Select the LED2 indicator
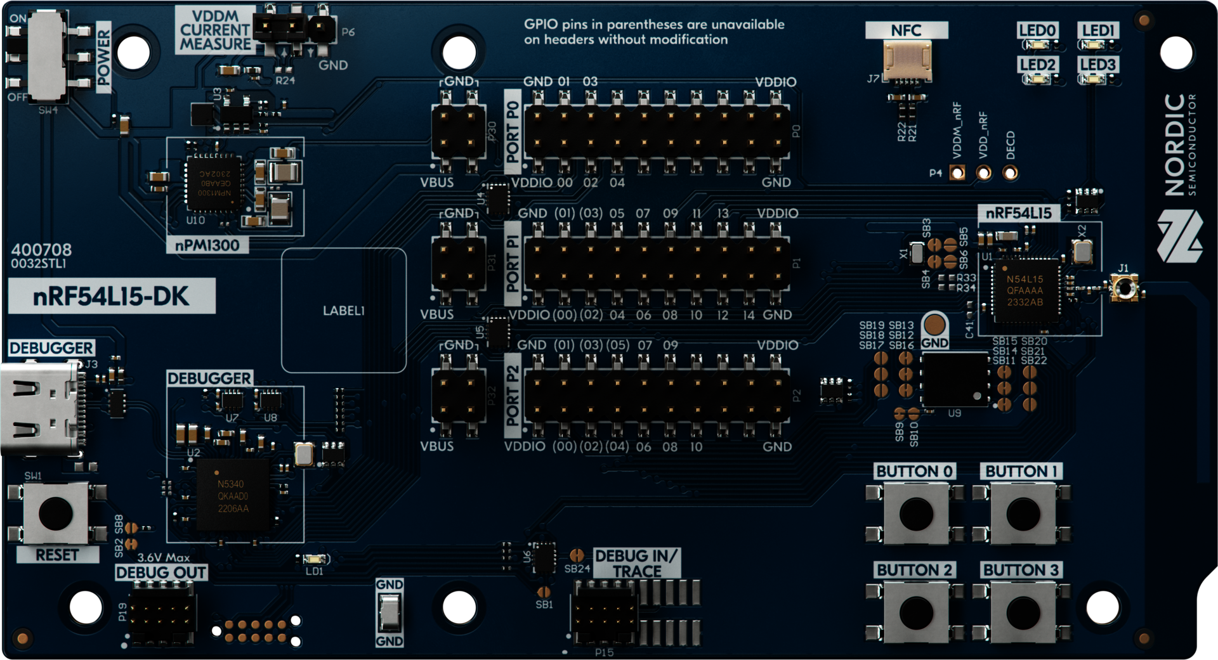1218x660 pixels. (1038, 79)
